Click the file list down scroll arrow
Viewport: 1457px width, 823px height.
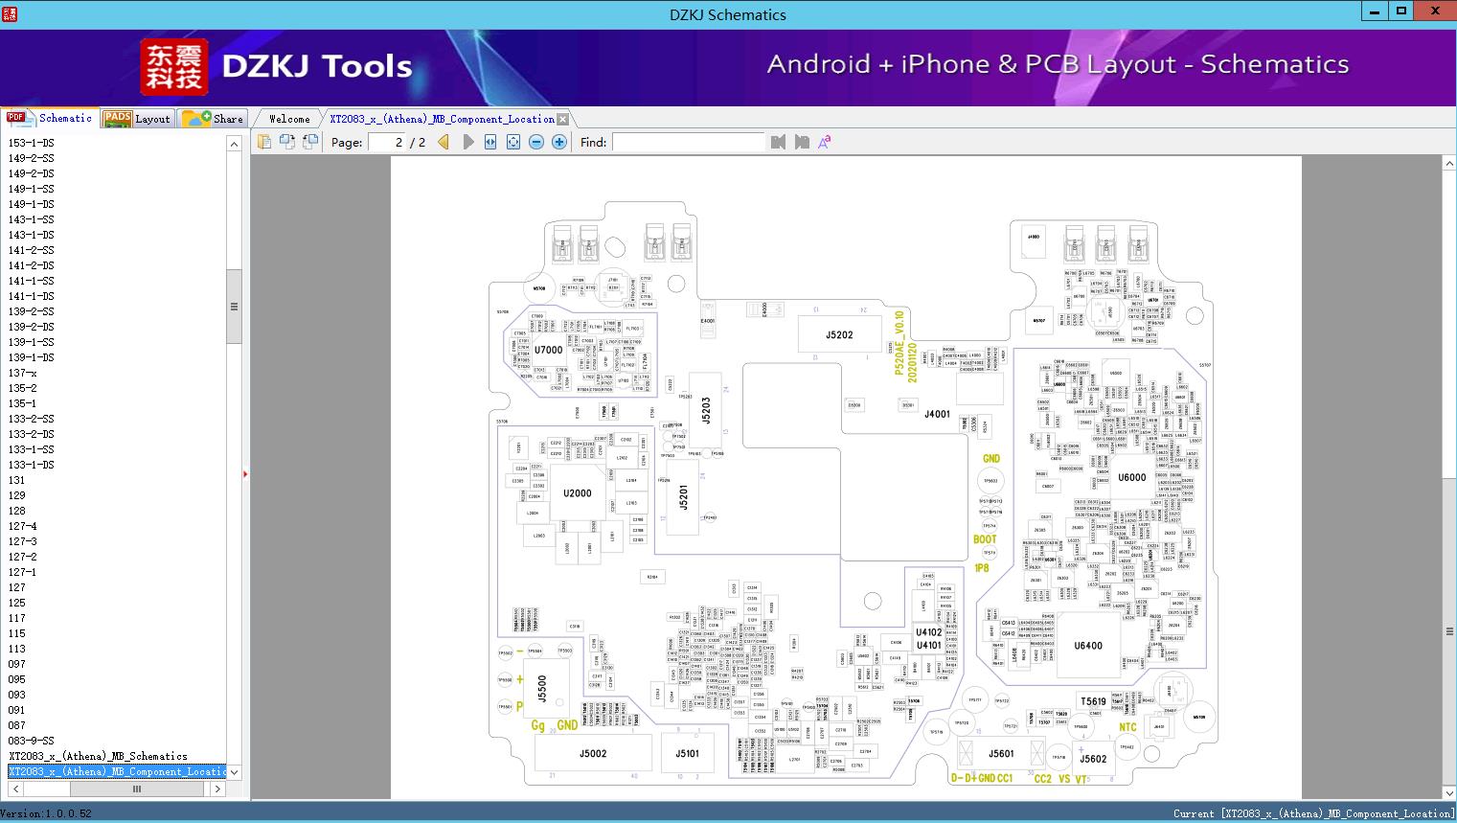[234, 771]
